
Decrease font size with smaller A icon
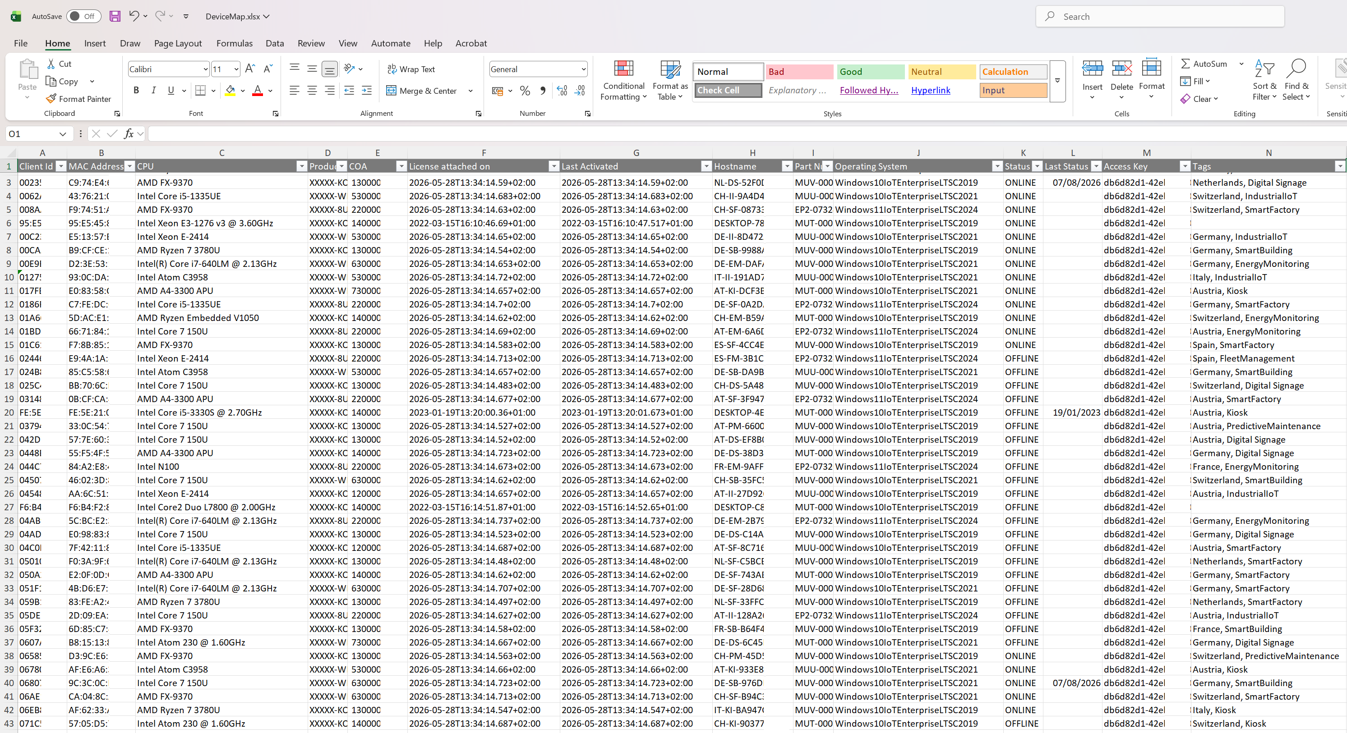268,69
